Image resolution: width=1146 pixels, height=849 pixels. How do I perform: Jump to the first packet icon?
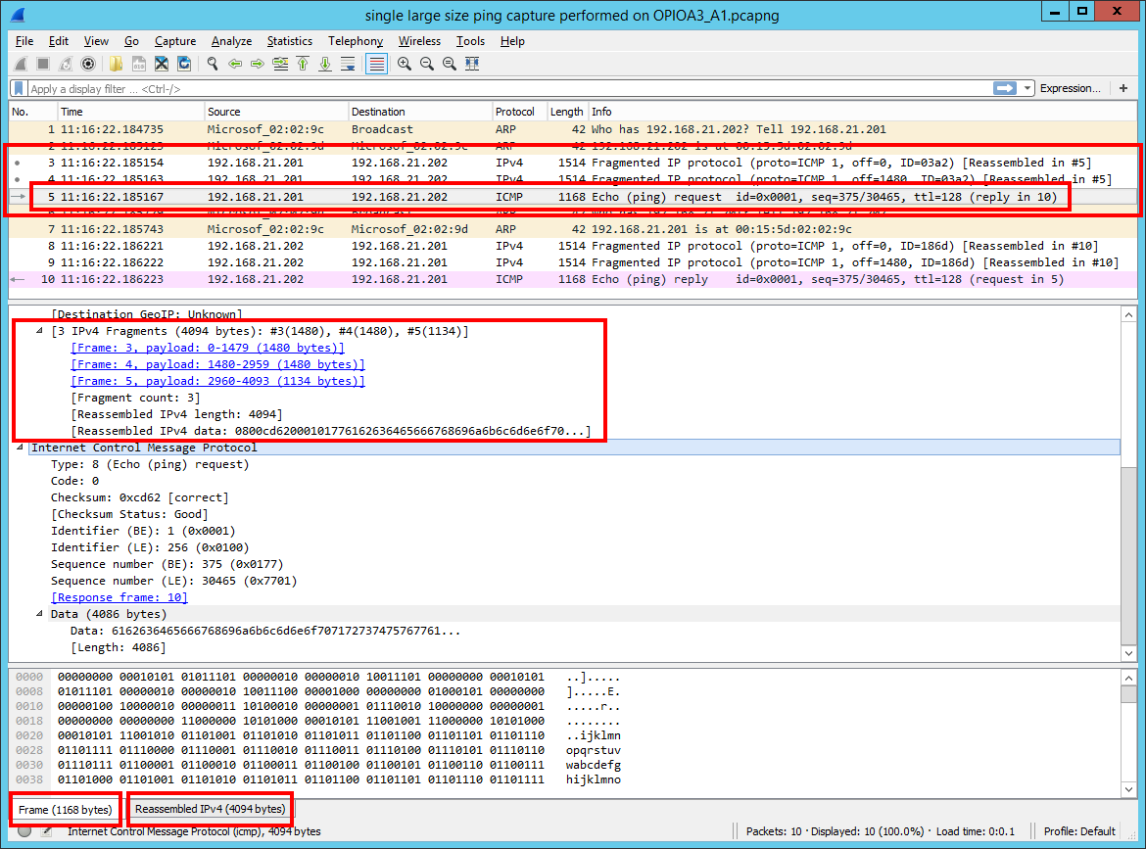[303, 65]
